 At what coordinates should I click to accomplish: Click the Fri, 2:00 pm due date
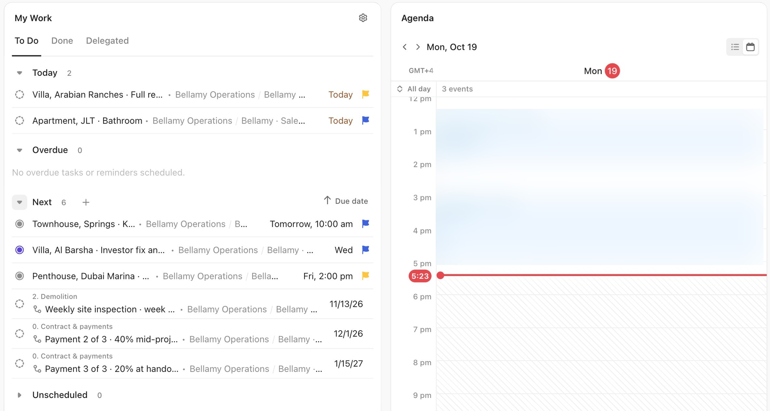(x=328, y=276)
